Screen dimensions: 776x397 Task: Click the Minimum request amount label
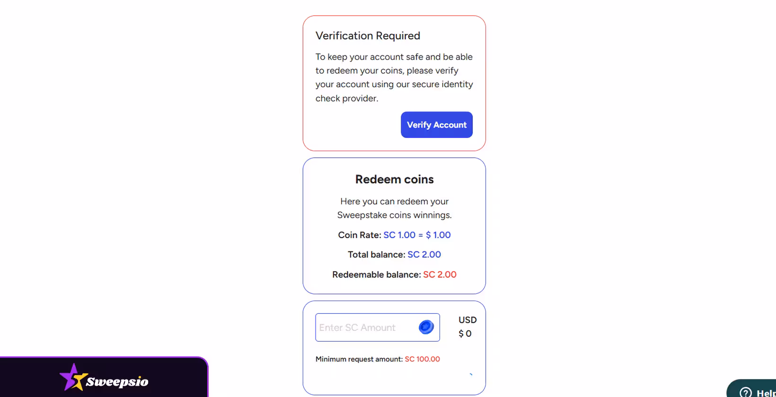pos(359,359)
